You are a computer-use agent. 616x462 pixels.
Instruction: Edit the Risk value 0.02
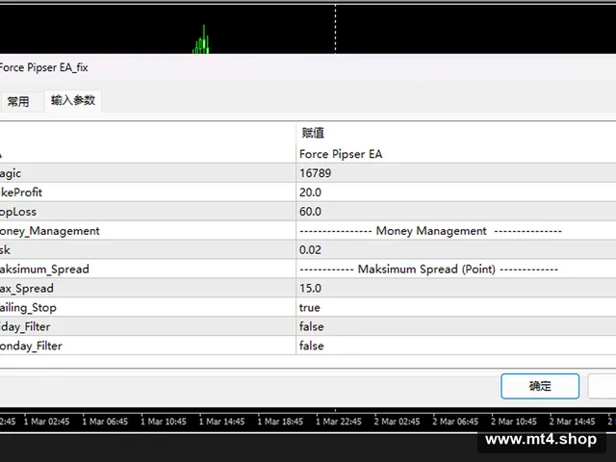tap(455, 250)
